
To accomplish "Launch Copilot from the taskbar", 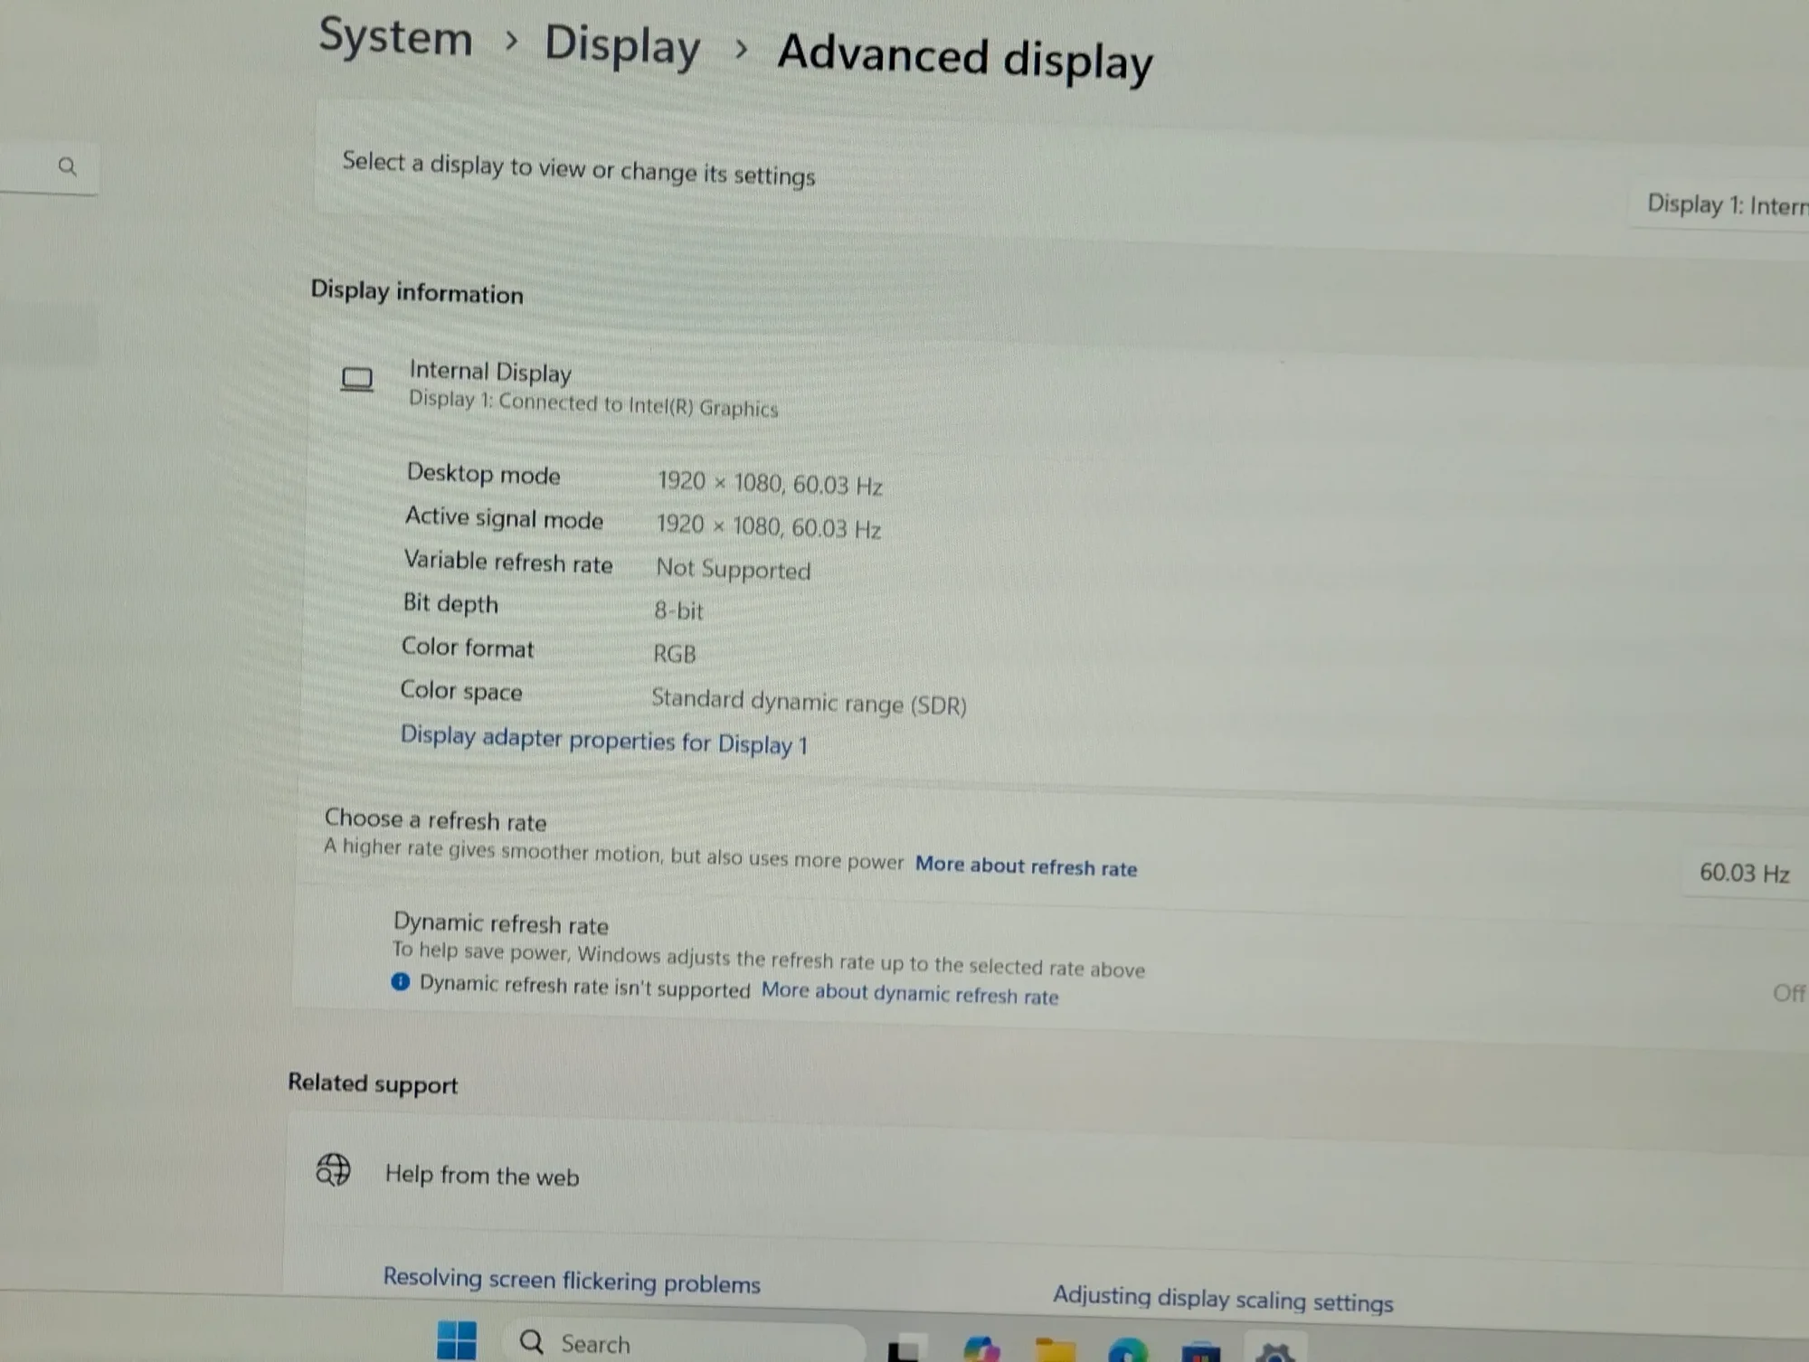I will click(x=981, y=1348).
